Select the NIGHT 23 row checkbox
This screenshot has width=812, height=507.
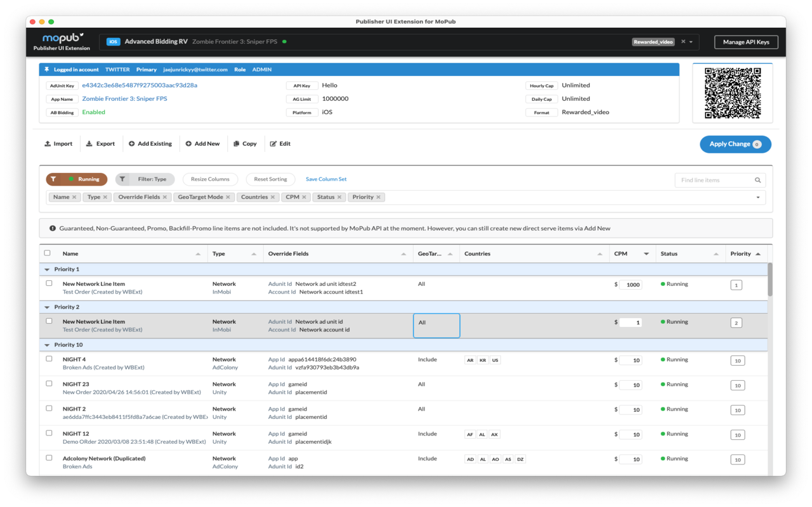point(49,383)
